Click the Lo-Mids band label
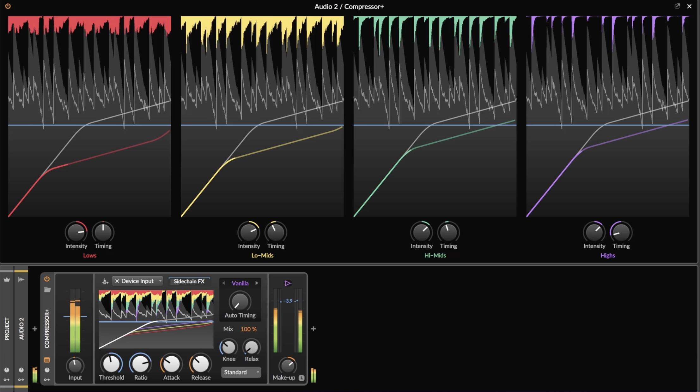The width and height of the screenshot is (700, 392). (262, 255)
